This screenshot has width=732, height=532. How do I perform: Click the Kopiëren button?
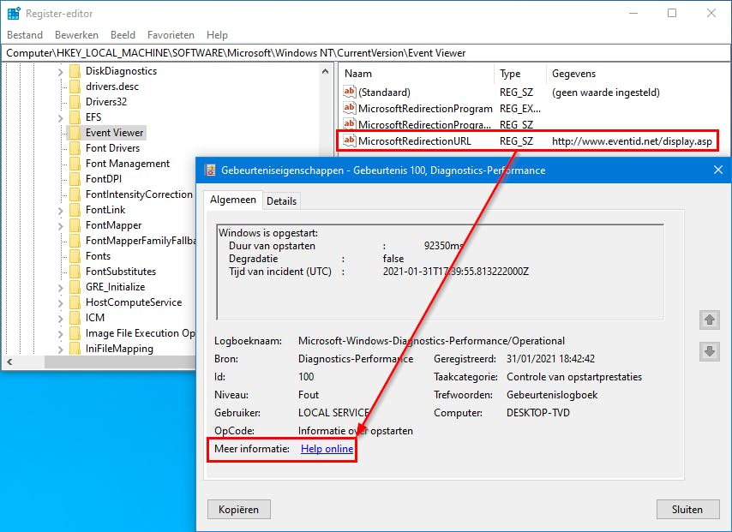pos(238,509)
